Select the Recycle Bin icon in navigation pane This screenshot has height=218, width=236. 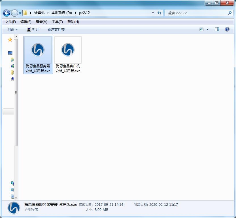[12, 196]
